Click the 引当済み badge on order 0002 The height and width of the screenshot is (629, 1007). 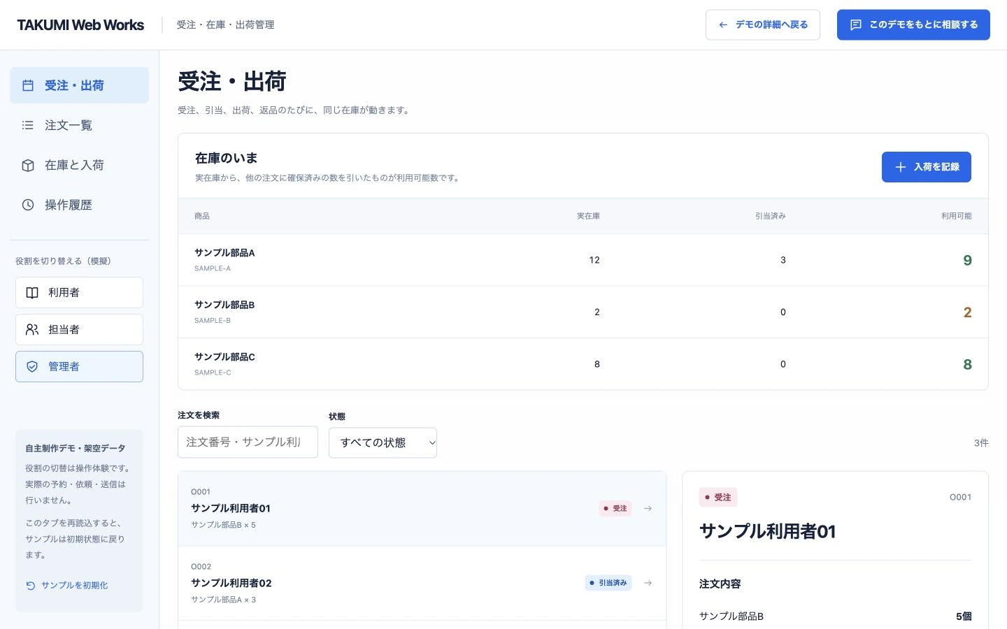coord(608,583)
